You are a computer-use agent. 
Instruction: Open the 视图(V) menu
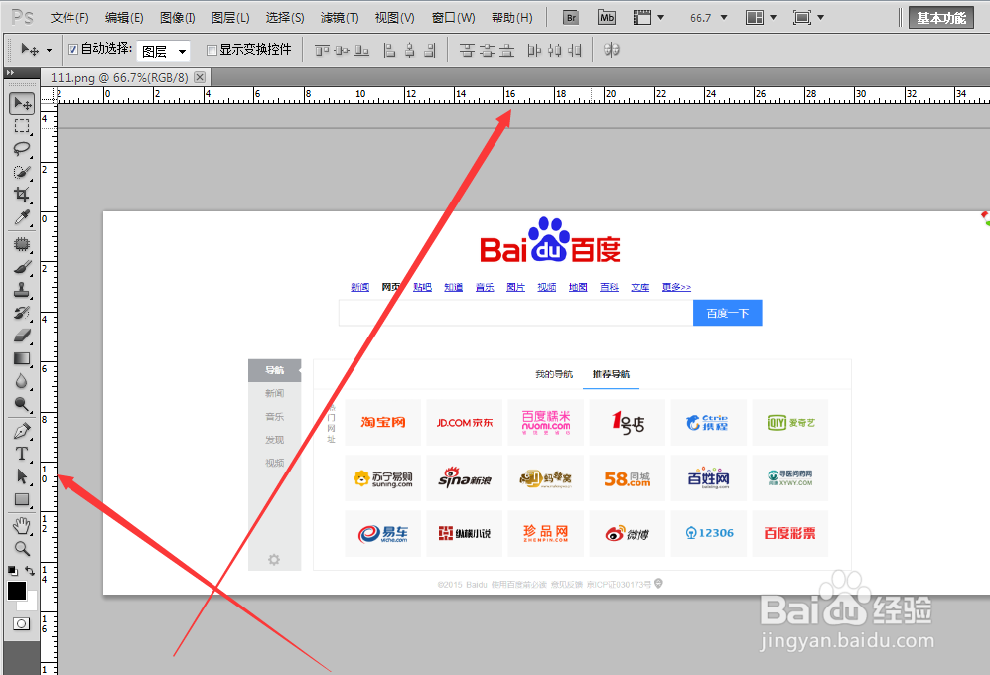[394, 18]
